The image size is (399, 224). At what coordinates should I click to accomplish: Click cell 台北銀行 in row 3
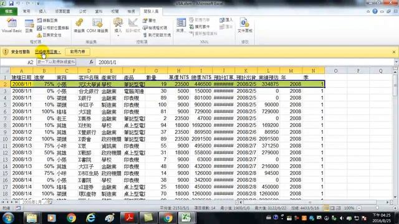(x=89, y=91)
